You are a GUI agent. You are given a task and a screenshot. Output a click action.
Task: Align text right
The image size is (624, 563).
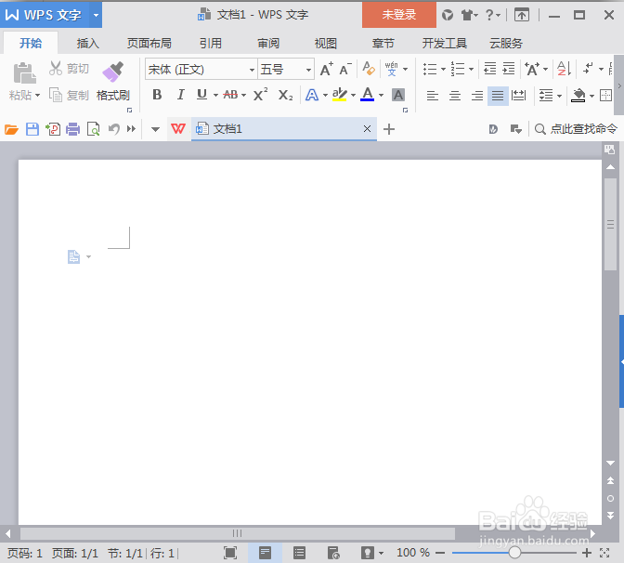pyautogui.click(x=476, y=96)
